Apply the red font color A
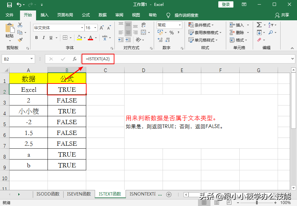Screen dimensions: 297x206 click(x=90, y=38)
